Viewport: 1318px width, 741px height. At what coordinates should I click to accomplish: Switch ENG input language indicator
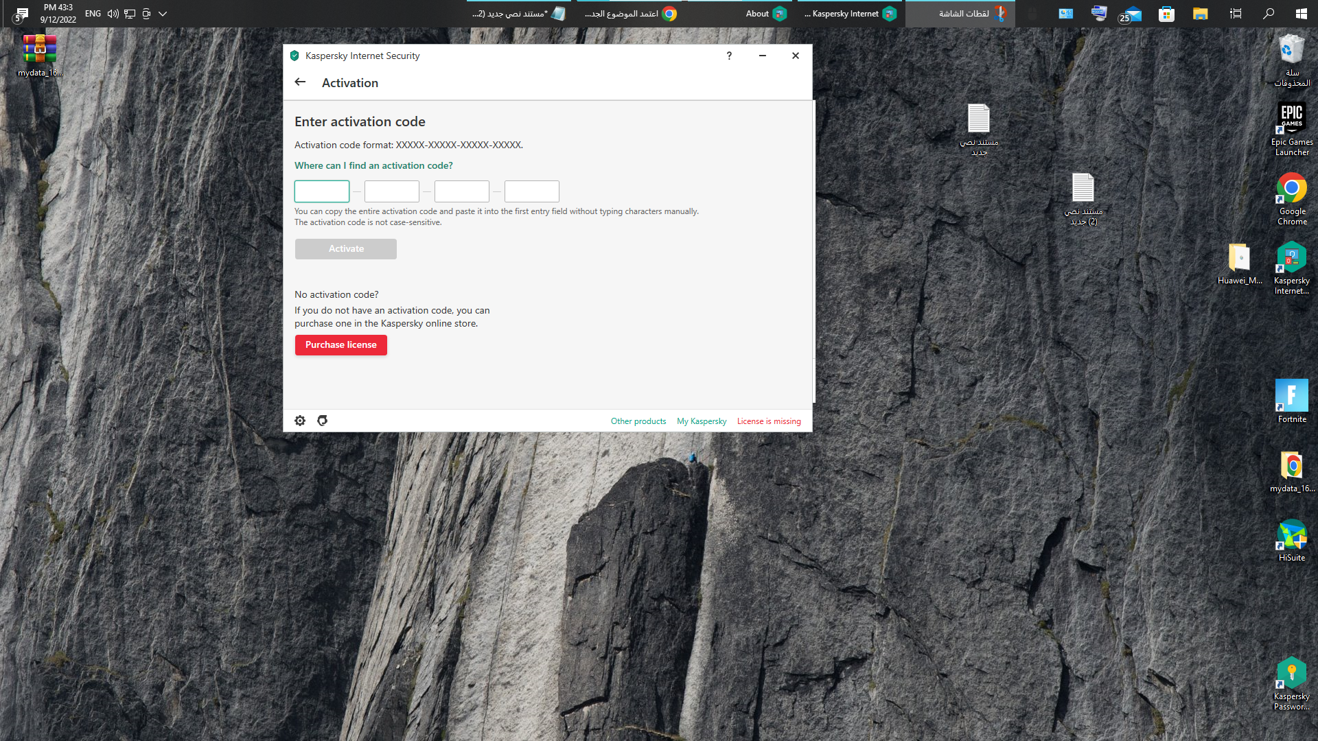(x=93, y=14)
